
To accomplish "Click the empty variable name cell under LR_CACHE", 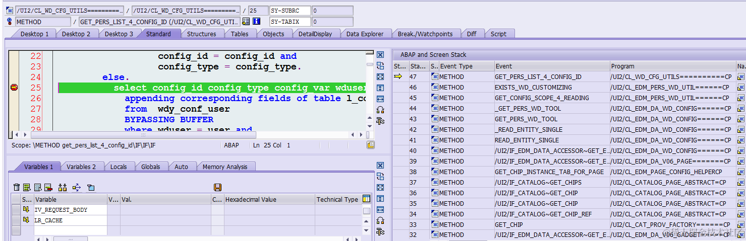I will click(x=70, y=230).
